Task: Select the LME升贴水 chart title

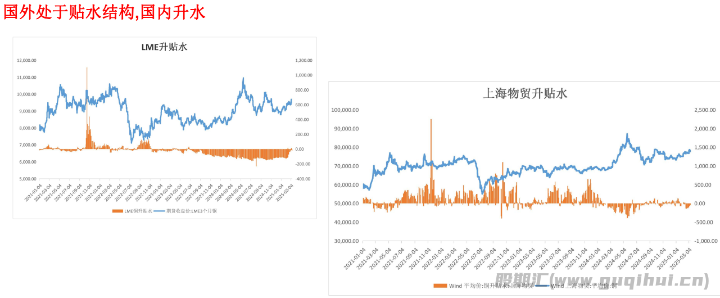Action: [x=164, y=47]
